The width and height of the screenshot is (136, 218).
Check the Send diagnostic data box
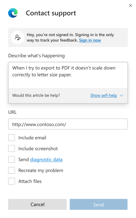[12, 159]
